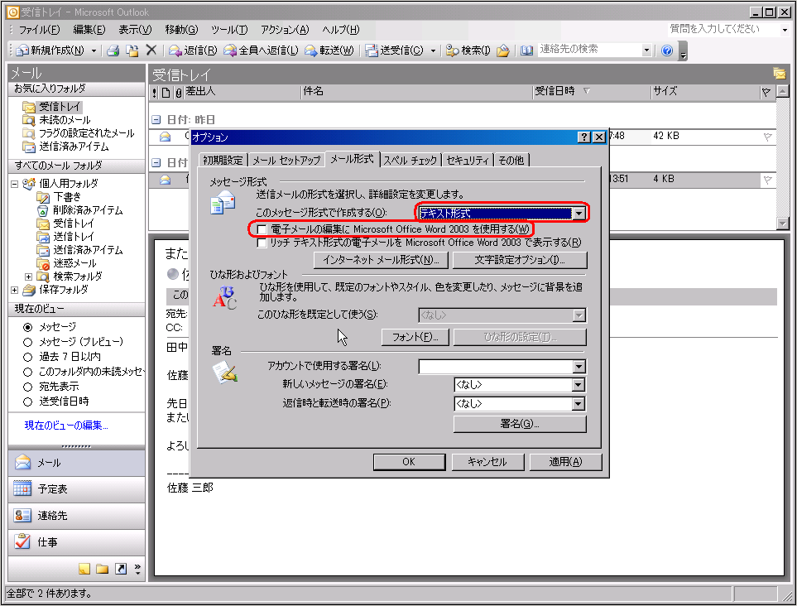Toggle show rich text in Word 2003 checkbox

(262, 243)
